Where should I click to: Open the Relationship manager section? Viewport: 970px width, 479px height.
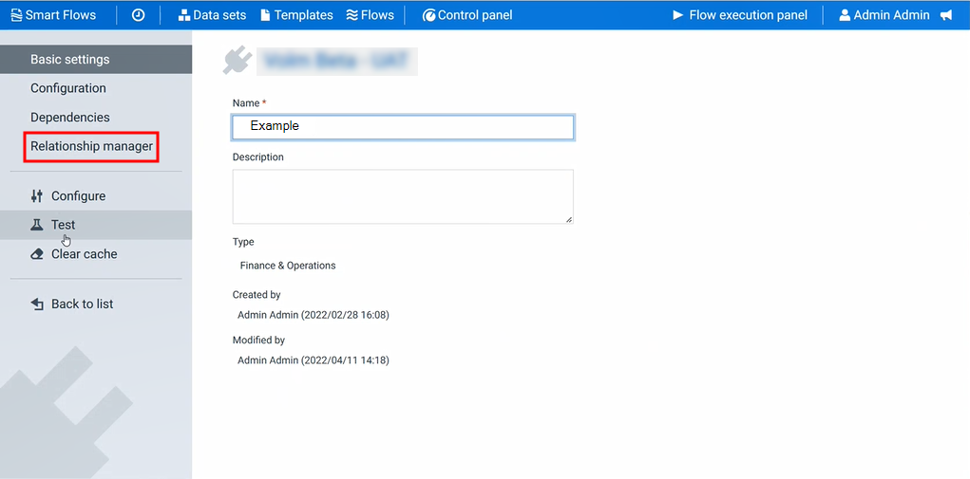click(x=91, y=147)
